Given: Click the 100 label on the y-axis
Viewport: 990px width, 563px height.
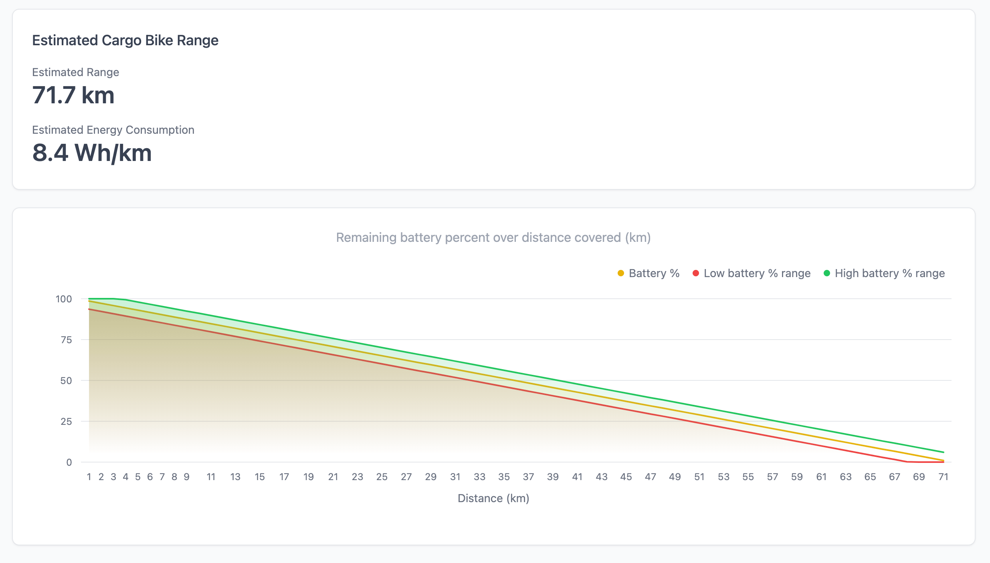Looking at the screenshot, I should click(64, 299).
